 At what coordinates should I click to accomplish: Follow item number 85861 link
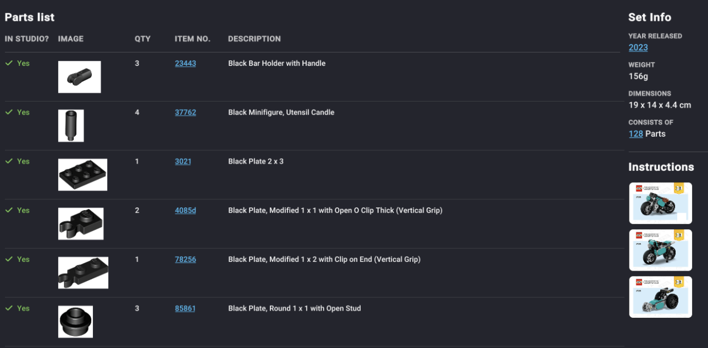[x=185, y=308]
